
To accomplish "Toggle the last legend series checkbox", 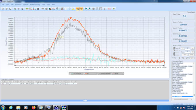I will [x=111, y=74].
